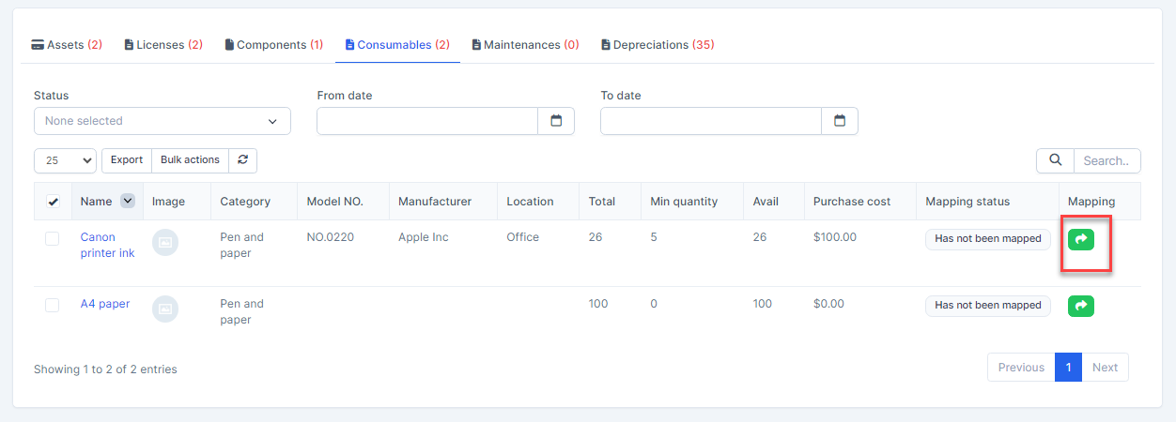Open the To date calendar picker
This screenshot has width=1176, height=422.
coord(840,121)
